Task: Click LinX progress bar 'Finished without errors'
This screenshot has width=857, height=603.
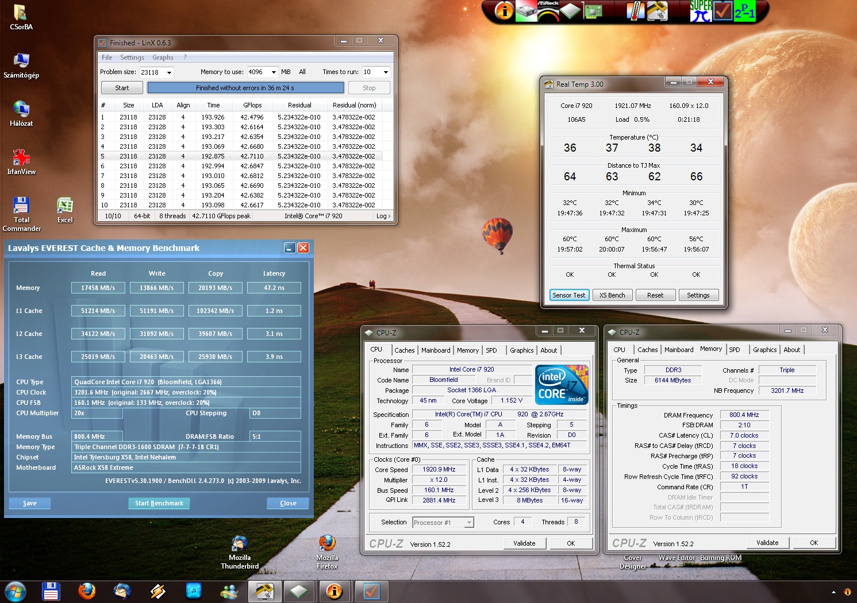Action: click(x=245, y=88)
